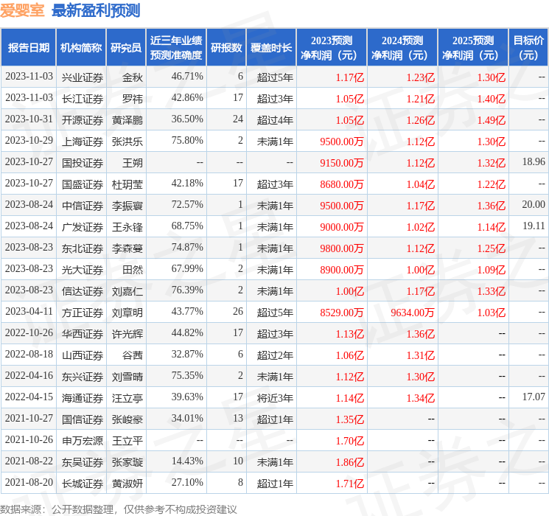Click the 目标价(元) column header

528,48
